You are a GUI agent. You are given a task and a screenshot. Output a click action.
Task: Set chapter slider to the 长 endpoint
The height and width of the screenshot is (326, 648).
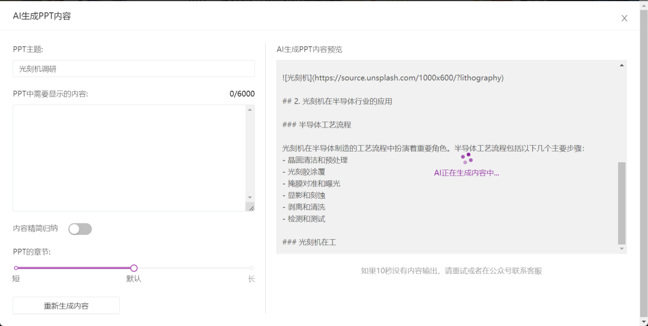click(x=251, y=268)
